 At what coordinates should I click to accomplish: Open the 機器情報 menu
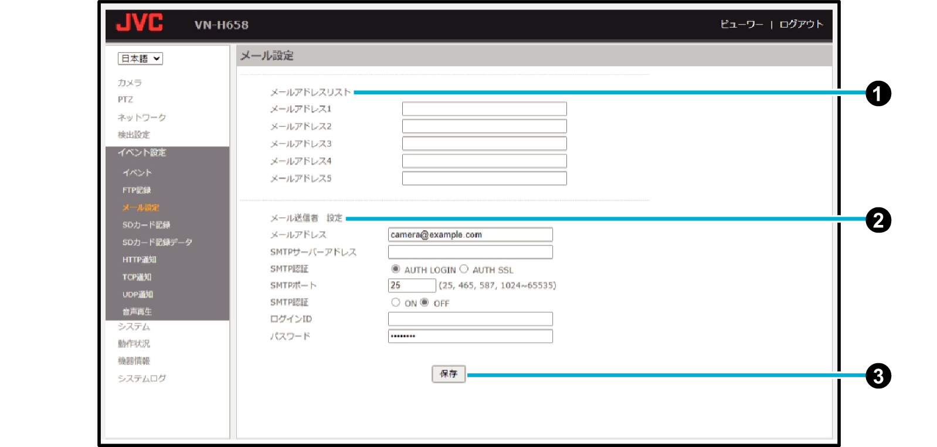pyautogui.click(x=134, y=361)
